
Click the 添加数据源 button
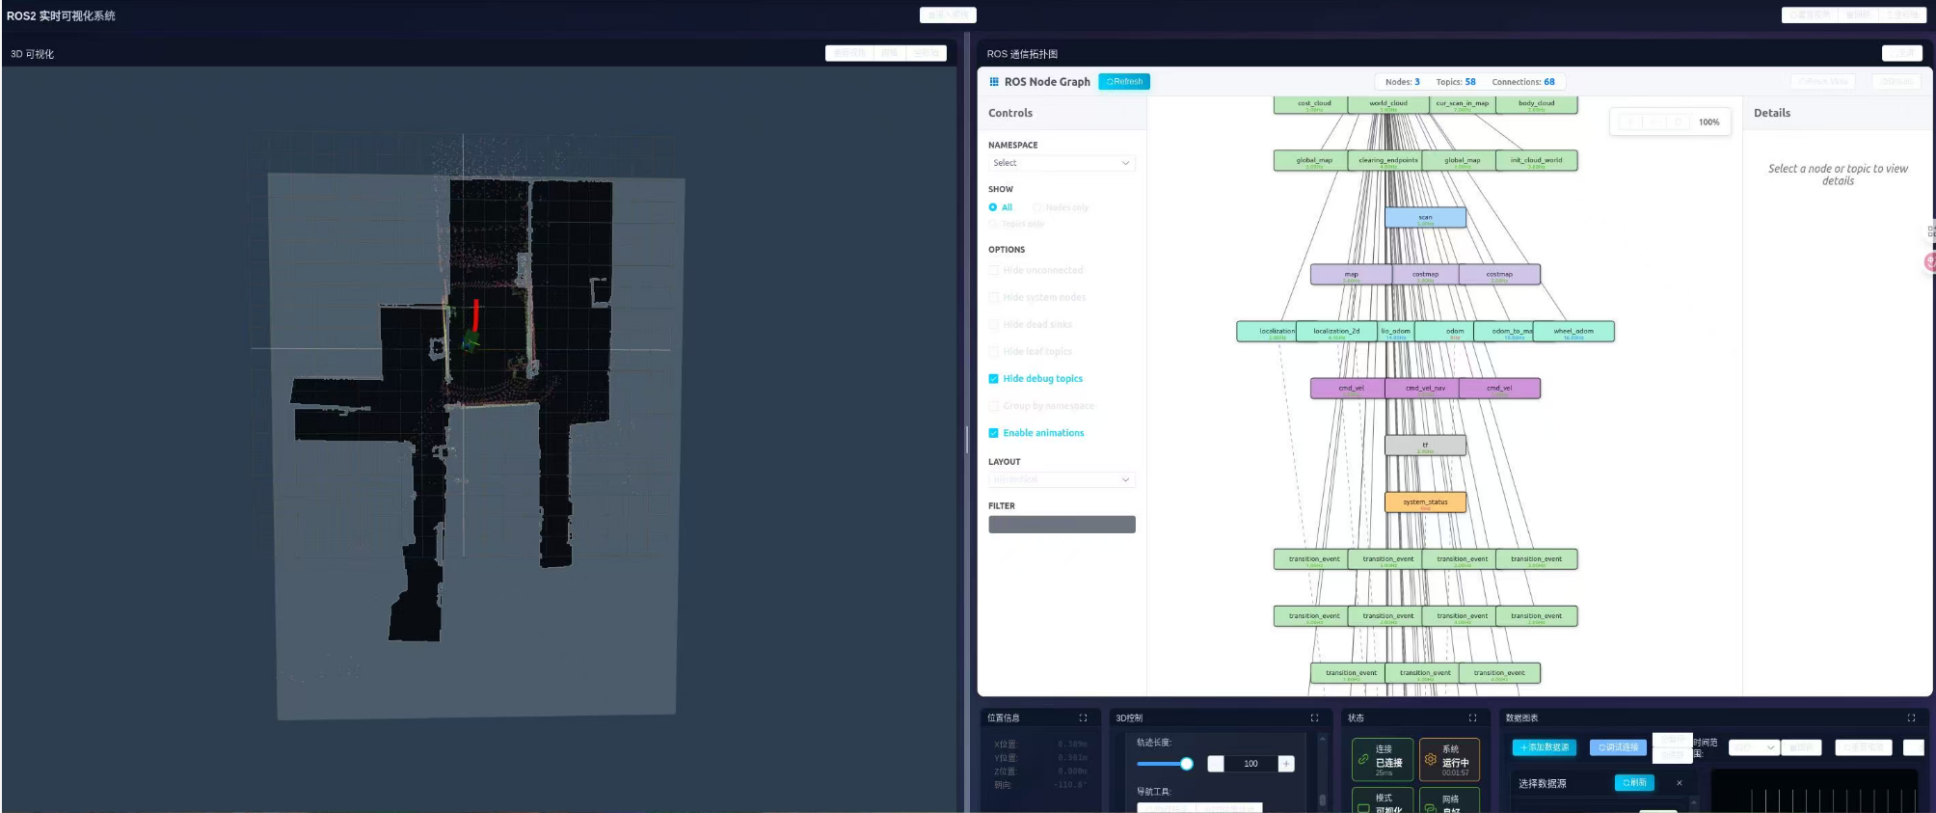(1545, 747)
